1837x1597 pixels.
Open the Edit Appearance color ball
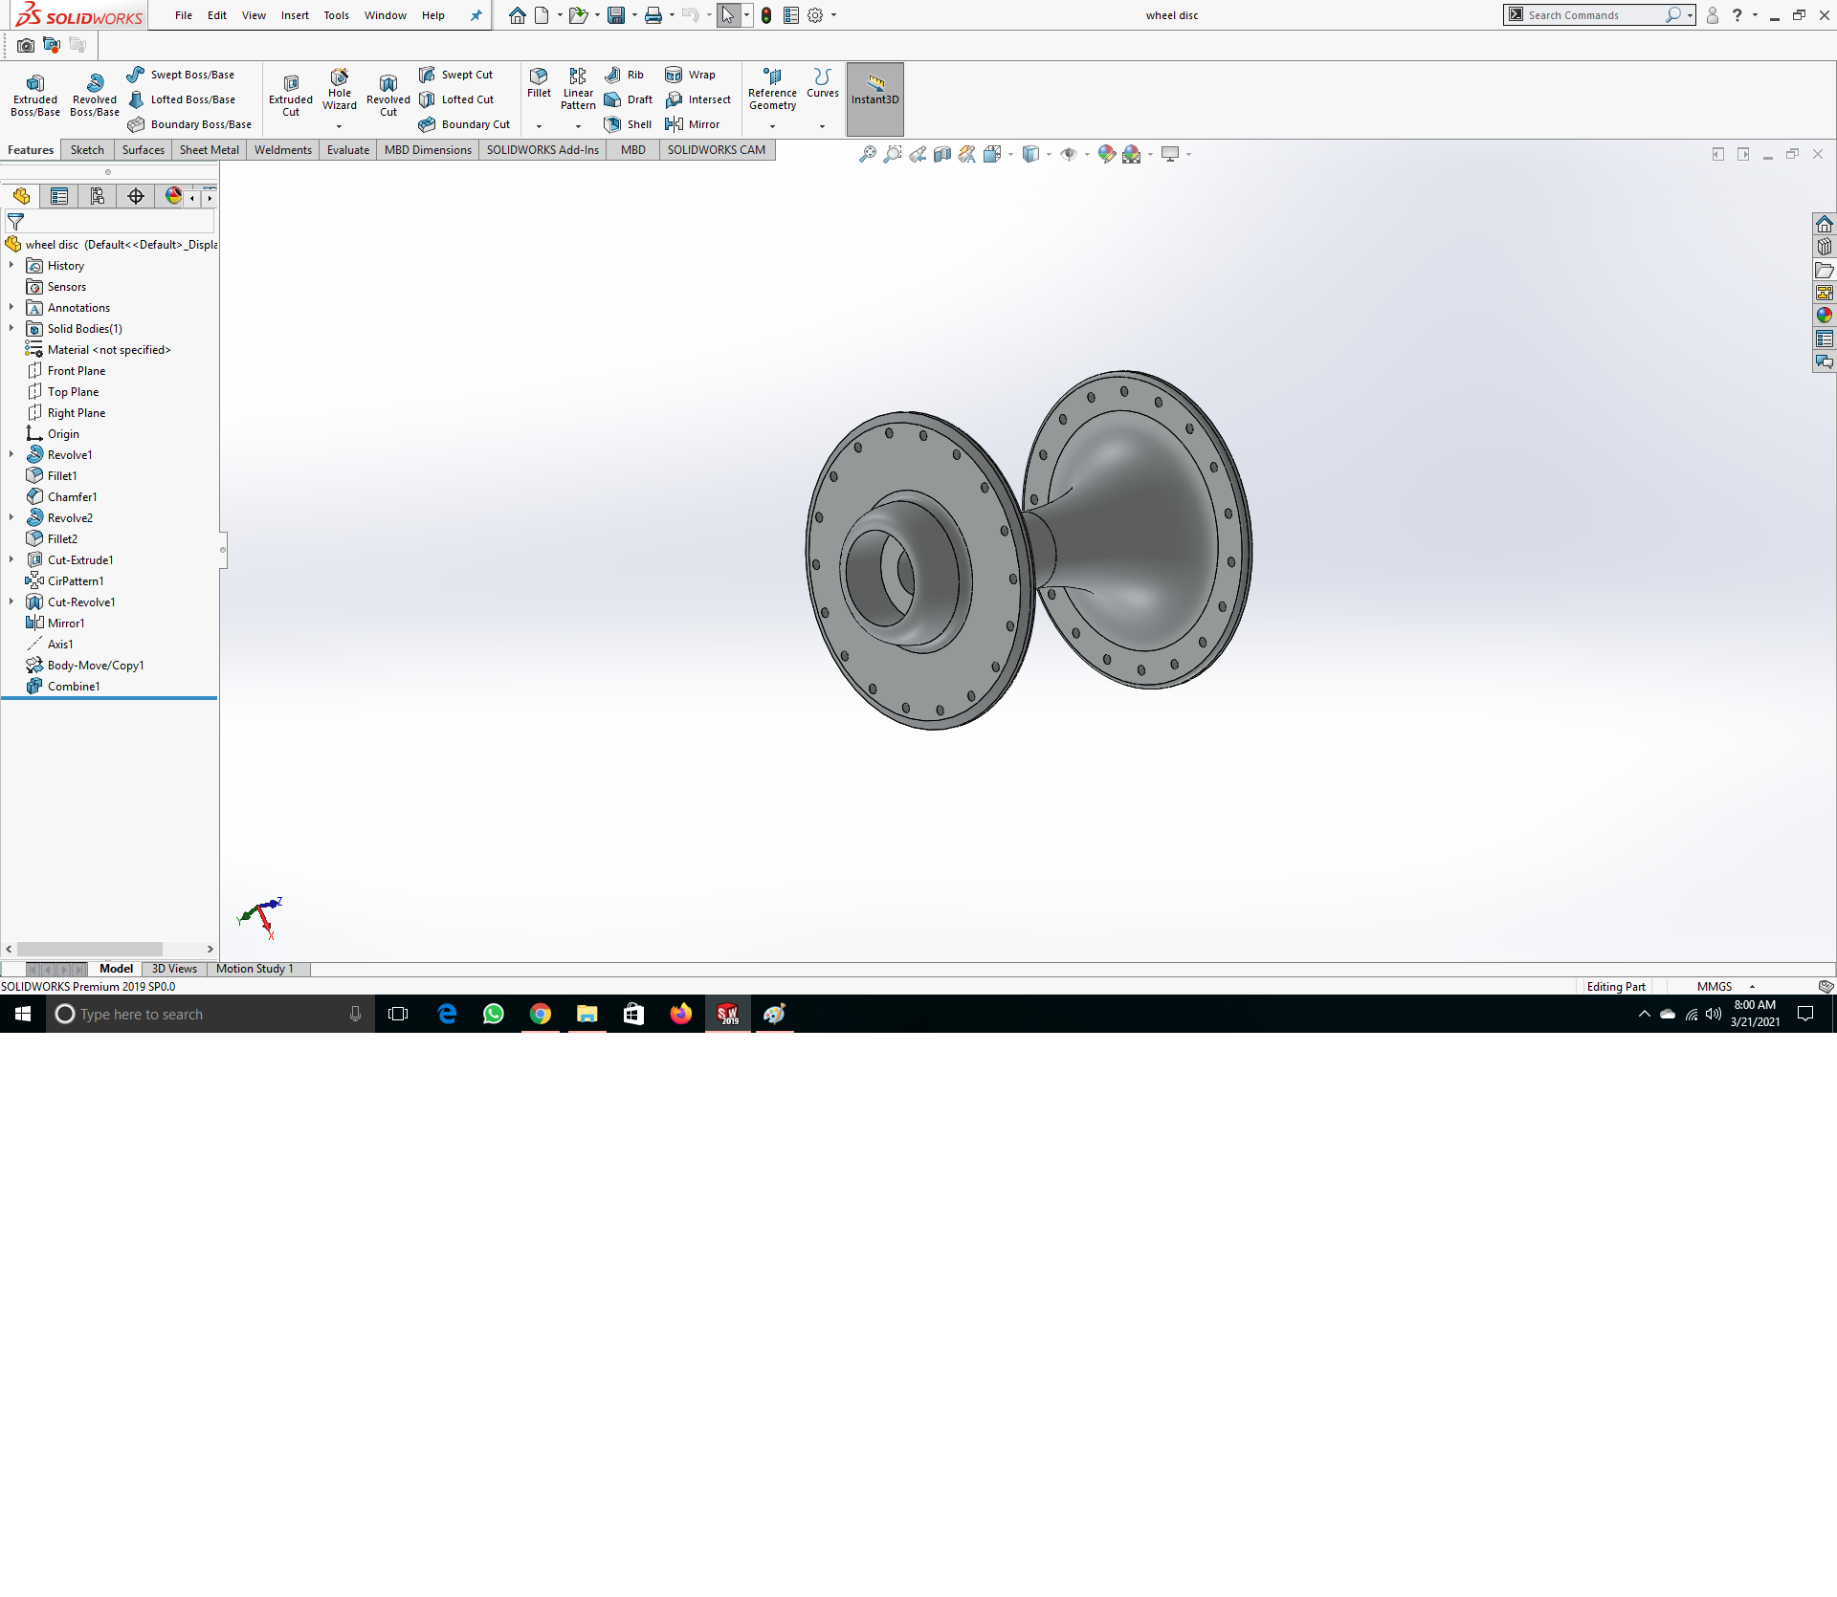pyautogui.click(x=1106, y=154)
